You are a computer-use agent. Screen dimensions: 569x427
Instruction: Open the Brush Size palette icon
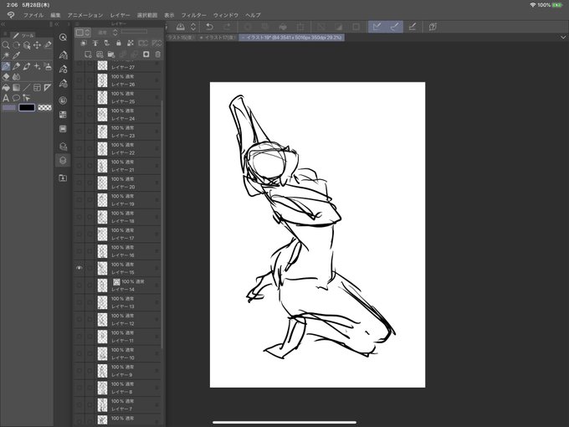tap(63, 84)
